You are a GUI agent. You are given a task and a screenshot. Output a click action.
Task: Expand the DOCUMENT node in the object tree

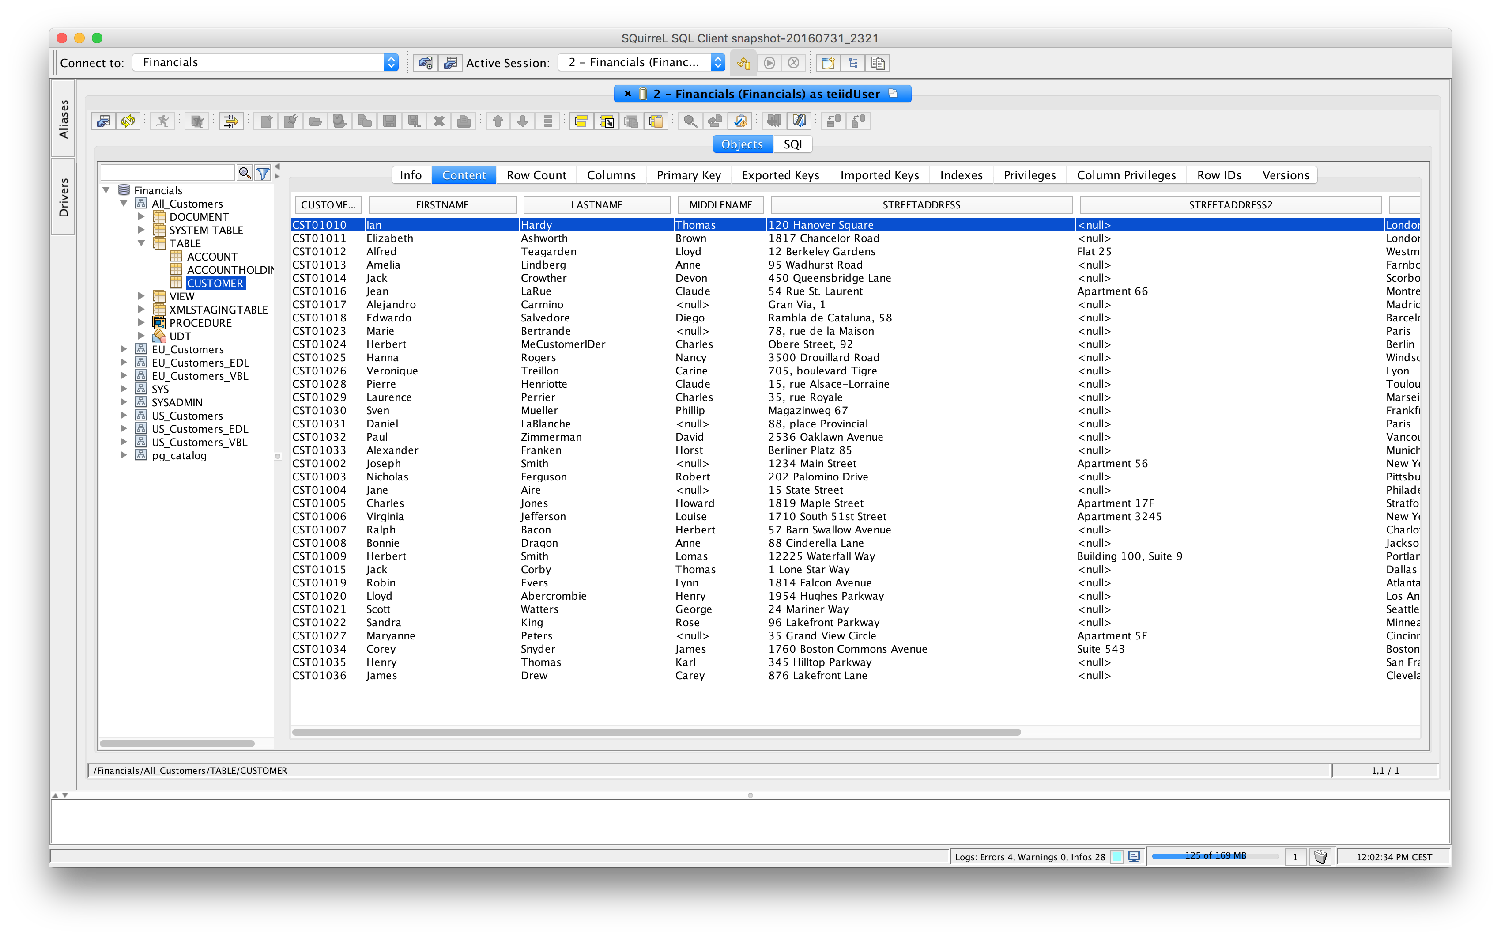(141, 216)
